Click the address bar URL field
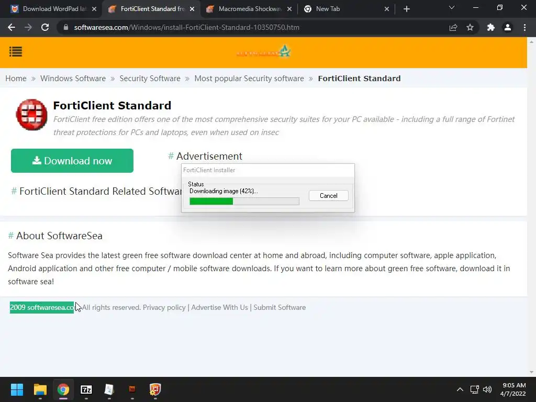The image size is (536, 402). (253, 27)
